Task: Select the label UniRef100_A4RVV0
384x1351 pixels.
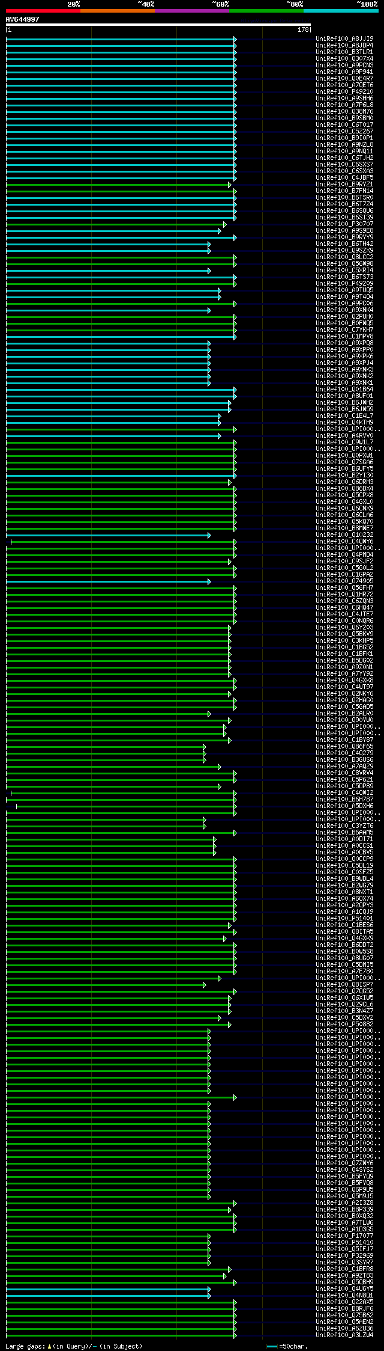Action: tap(344, 436)
